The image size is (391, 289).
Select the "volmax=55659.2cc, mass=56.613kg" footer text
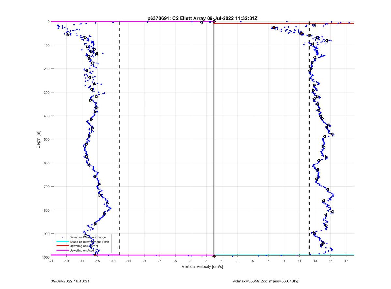pos(265,281)
